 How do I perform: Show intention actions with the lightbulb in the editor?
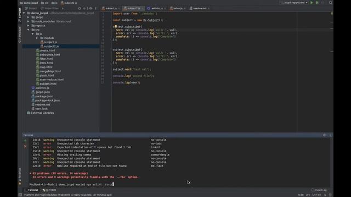[x=116, y=27]
